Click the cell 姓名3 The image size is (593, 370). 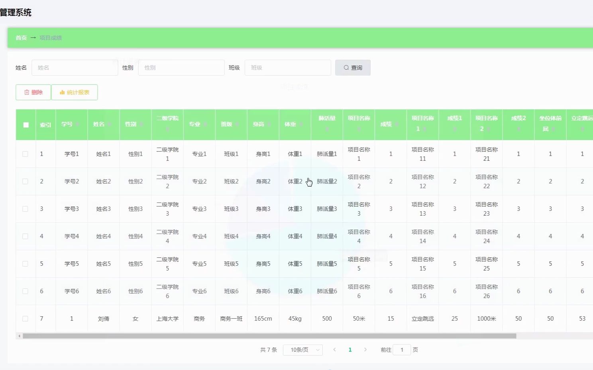104,209
